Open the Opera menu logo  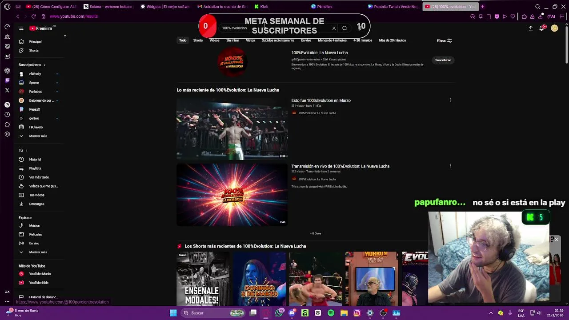tap(7, 7)
